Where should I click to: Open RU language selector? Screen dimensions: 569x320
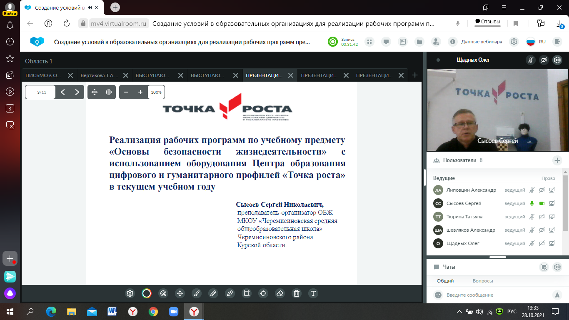[x=536, y=42]
